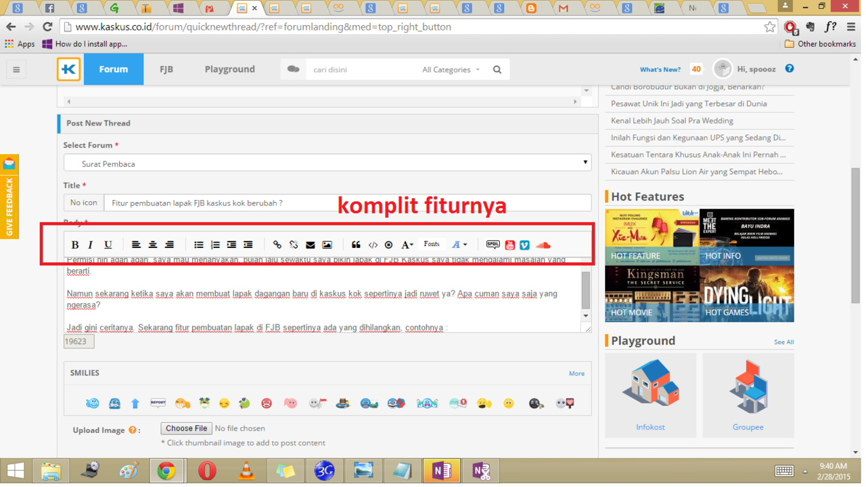This screenshot has width=866, height=487.
Task: Add a Vimeo video embed
Action: click(525, 245)
